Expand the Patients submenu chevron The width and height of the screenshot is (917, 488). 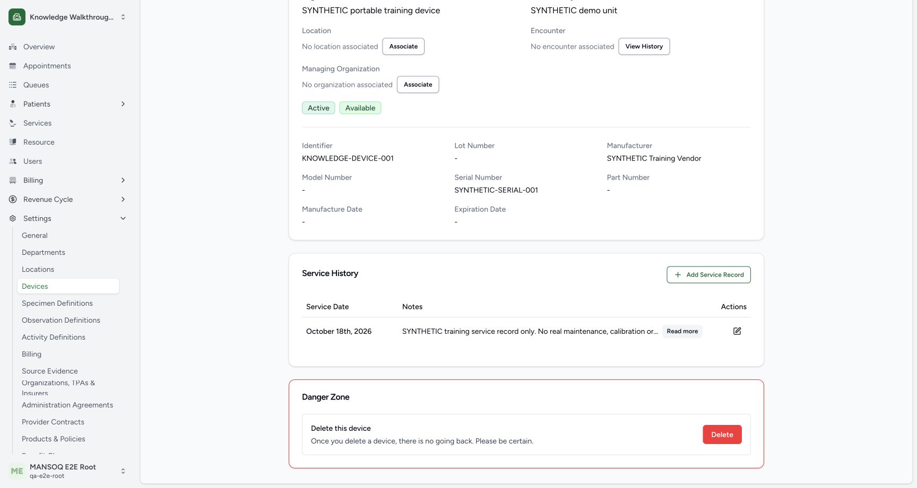point(123,104)
